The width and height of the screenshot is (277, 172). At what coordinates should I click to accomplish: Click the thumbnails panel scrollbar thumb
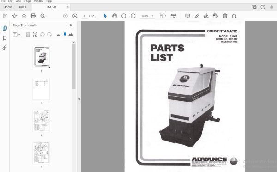[74, 67]
